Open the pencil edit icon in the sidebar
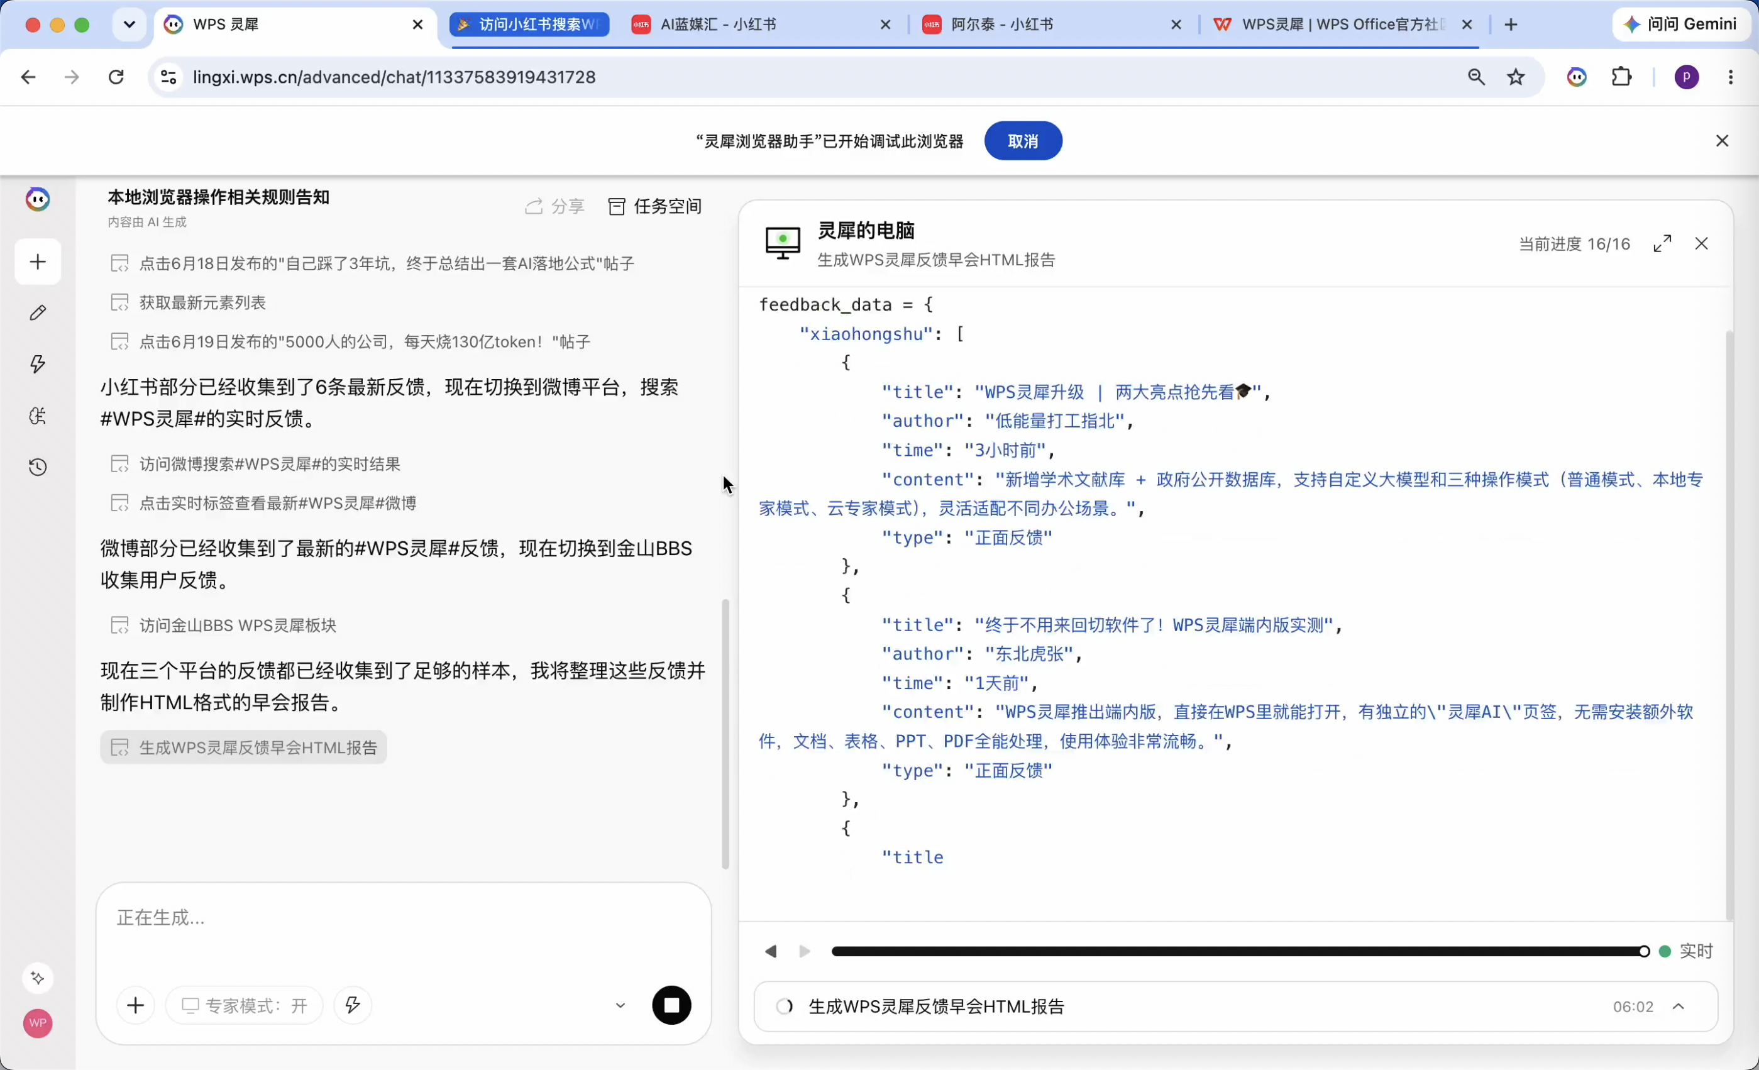Screen dimensions: 1759x1070 click(x=38, y=312)
